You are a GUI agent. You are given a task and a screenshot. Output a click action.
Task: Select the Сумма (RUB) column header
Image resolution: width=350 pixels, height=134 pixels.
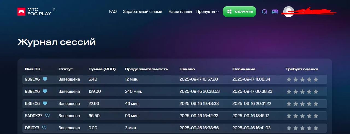click(x=102, y=69)
